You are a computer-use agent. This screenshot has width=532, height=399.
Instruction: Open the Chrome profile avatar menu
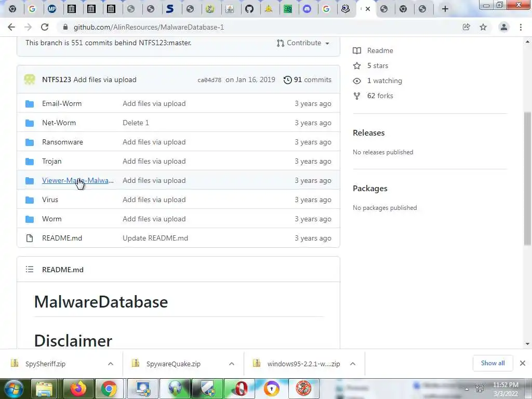coord(504,27)
